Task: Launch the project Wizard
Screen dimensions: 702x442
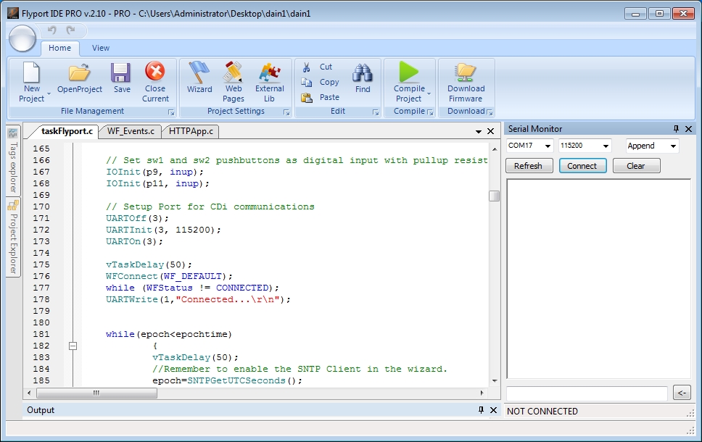Action: click(x=199, y=78)
